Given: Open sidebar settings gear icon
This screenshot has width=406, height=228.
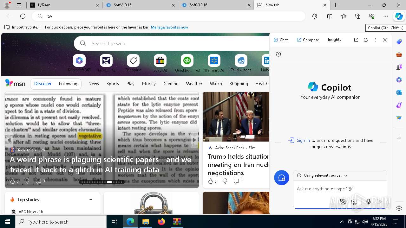Looking at the screenshot, I should click(399, 208).
